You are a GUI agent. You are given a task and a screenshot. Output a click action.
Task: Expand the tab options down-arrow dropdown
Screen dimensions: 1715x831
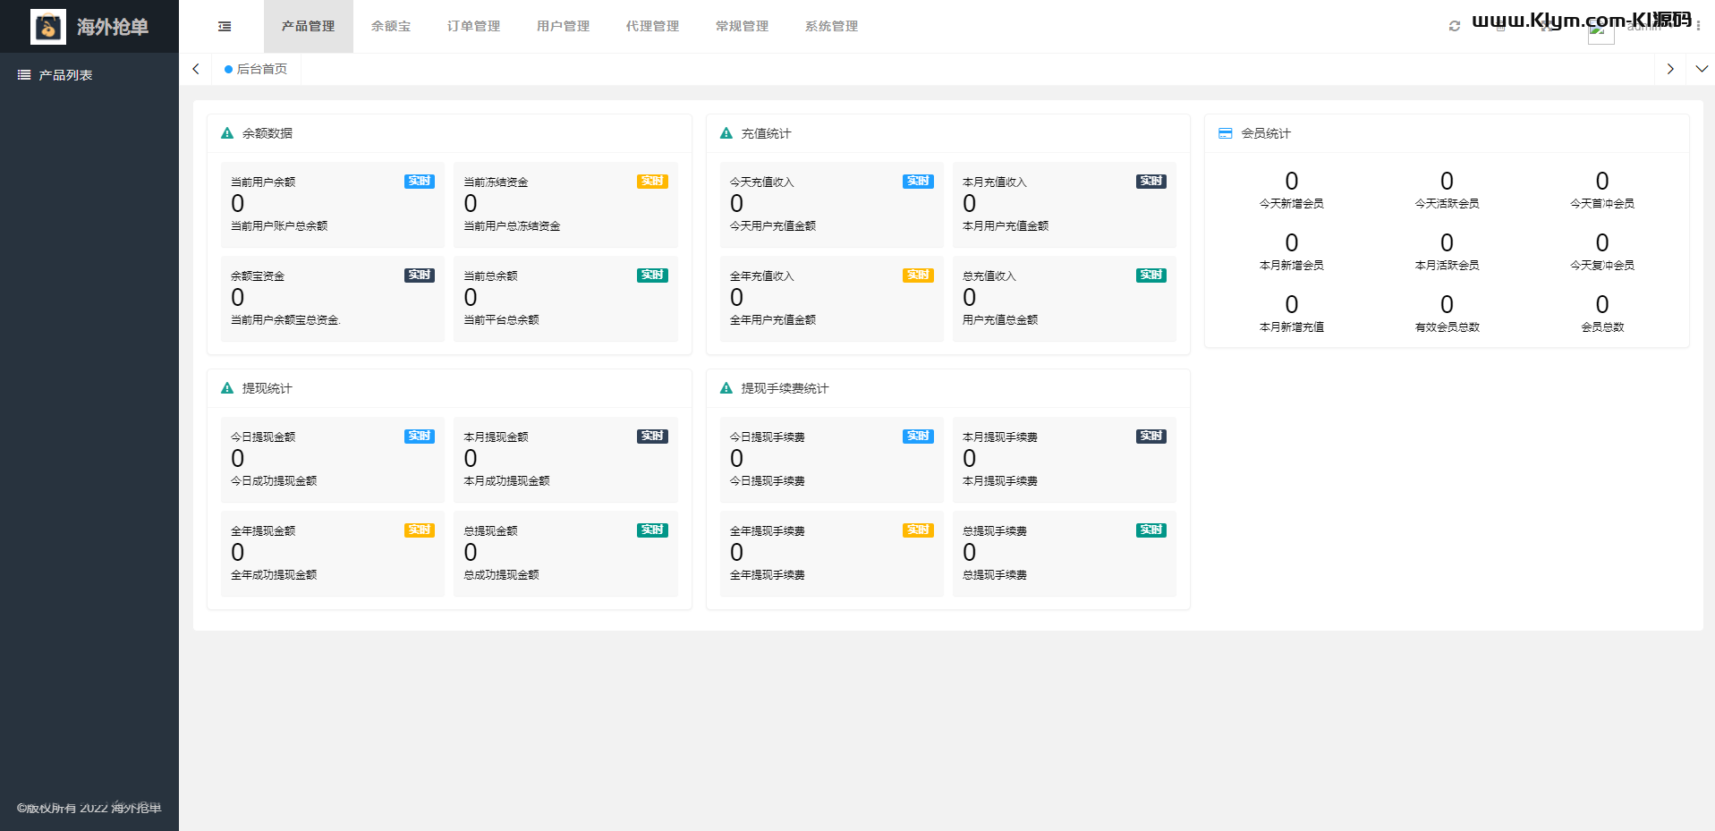click(1701, 69)
